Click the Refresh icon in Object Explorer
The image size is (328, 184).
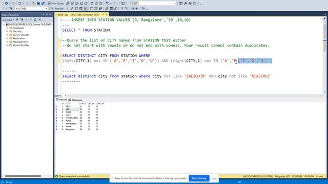(35, 20)
